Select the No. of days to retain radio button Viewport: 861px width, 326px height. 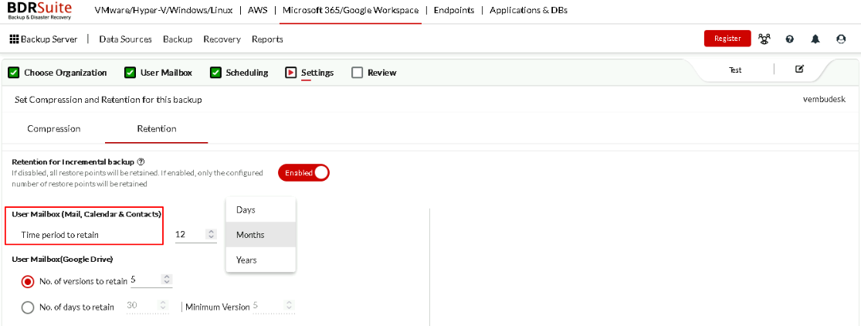click(x=28, y=307)
